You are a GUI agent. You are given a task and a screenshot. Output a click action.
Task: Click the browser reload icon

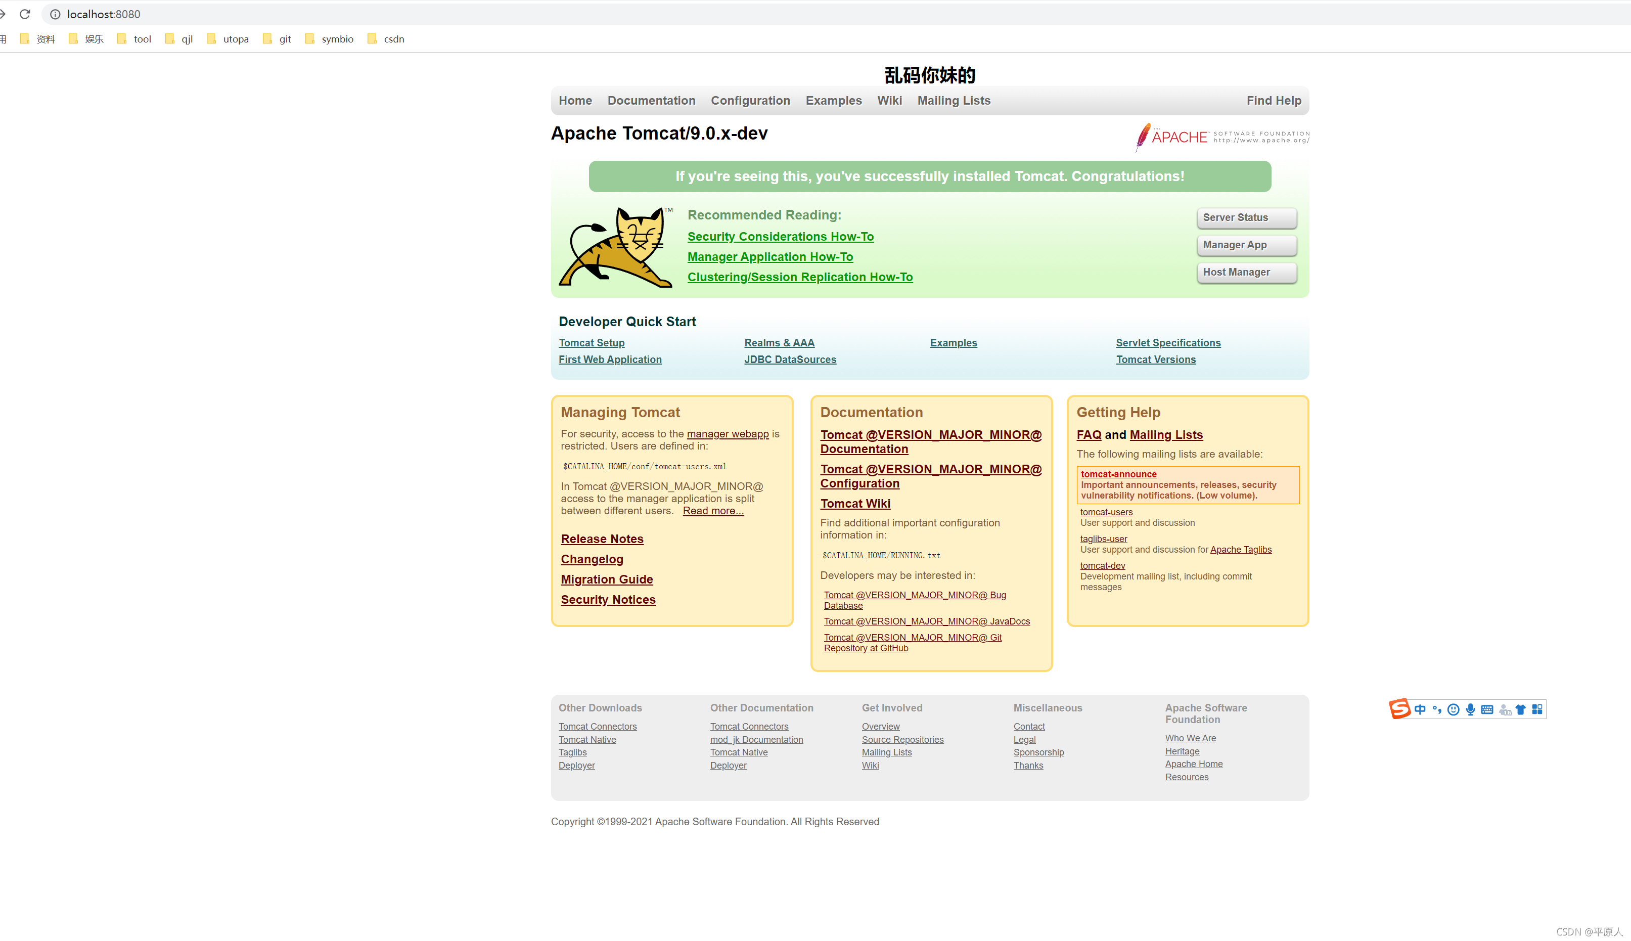click(25, 14)
